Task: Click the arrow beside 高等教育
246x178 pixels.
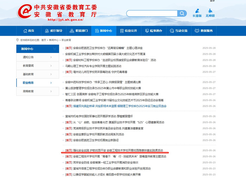Action: (51, 91)
